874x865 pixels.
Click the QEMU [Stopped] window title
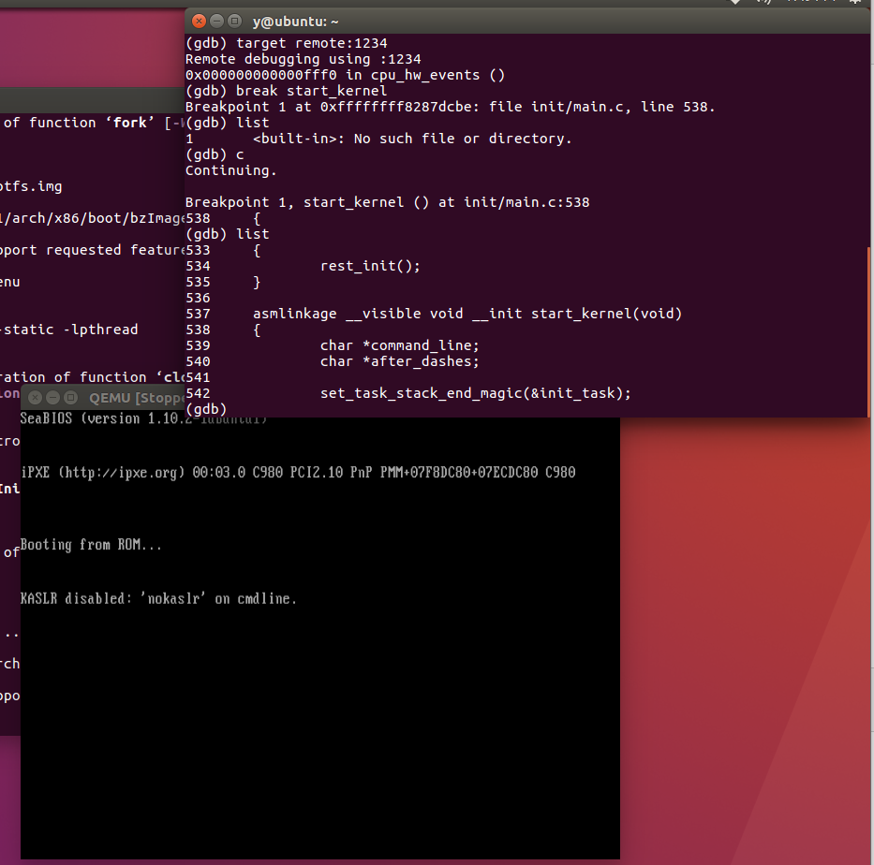[x=137, y=398]
